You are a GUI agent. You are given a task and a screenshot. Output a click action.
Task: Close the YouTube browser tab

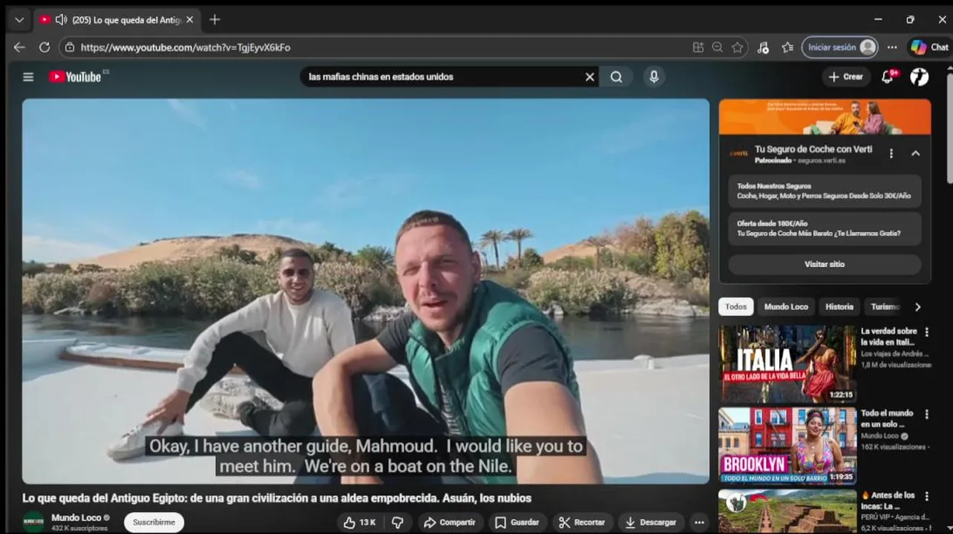coord(189,20)
